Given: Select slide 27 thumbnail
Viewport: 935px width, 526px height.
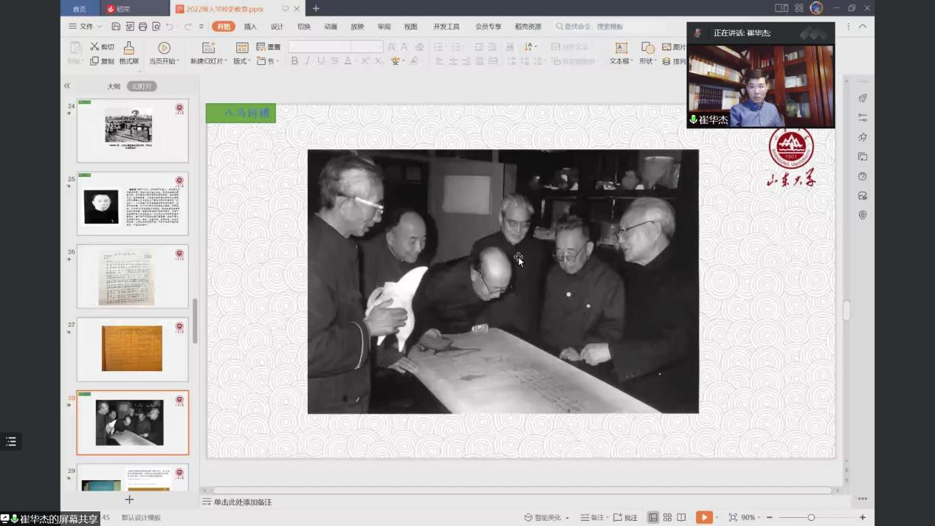Looking at the screenshot, I should click(133, 349).
